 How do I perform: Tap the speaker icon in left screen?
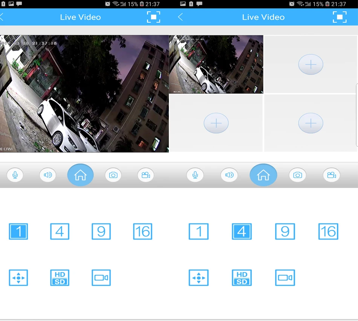48,175
